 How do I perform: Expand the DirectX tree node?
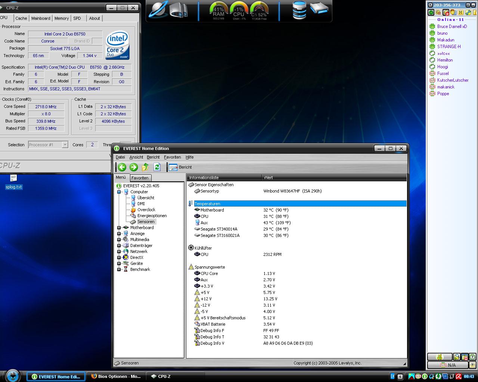119,257
